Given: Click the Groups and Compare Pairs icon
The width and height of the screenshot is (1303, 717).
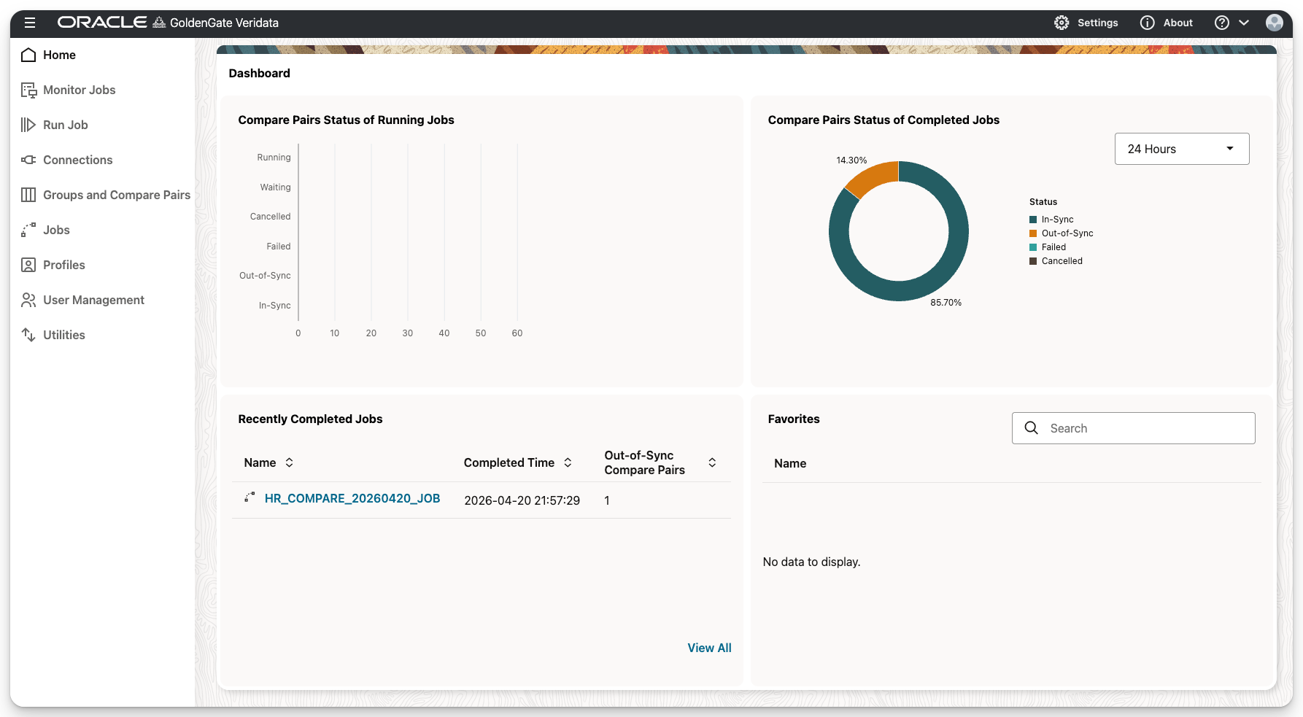Looking at the screenshot, I should click(28, 195).
